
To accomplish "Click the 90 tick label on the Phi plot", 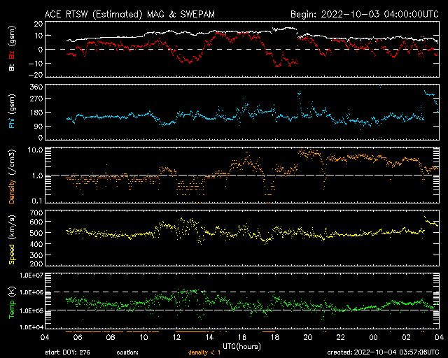I will (38, 126).
